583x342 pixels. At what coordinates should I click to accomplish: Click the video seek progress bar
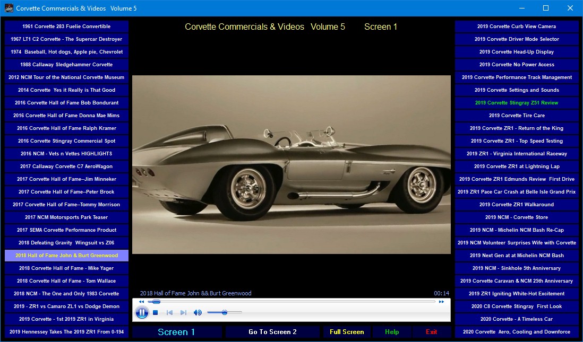291,302
